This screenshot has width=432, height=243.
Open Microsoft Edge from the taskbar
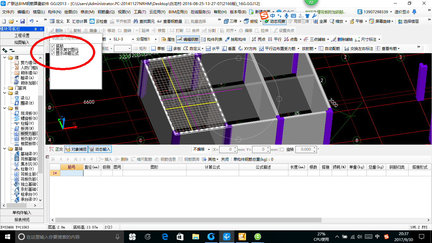[164, 236]
